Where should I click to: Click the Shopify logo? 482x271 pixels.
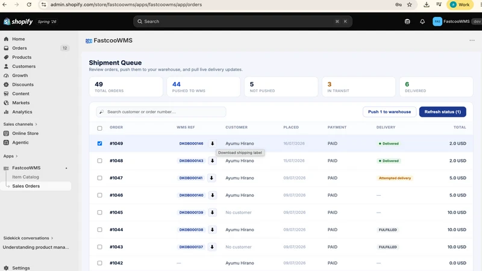(x=18, y=22)
